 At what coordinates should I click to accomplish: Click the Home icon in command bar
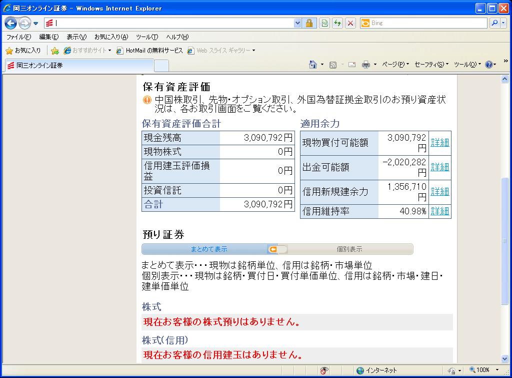coord(313,64)
